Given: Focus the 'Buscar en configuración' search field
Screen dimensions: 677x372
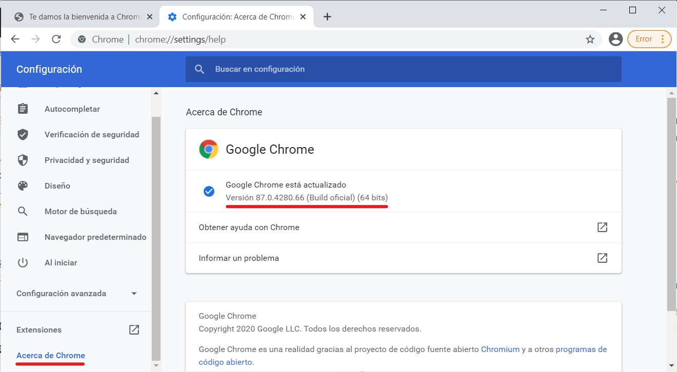Looking at the screenshot, I should click(x=404, y=69).
